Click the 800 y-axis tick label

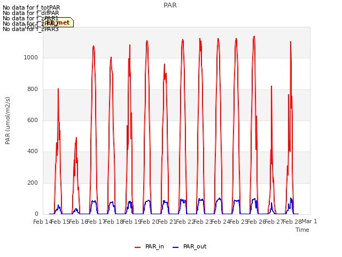[x=33, y=89]
